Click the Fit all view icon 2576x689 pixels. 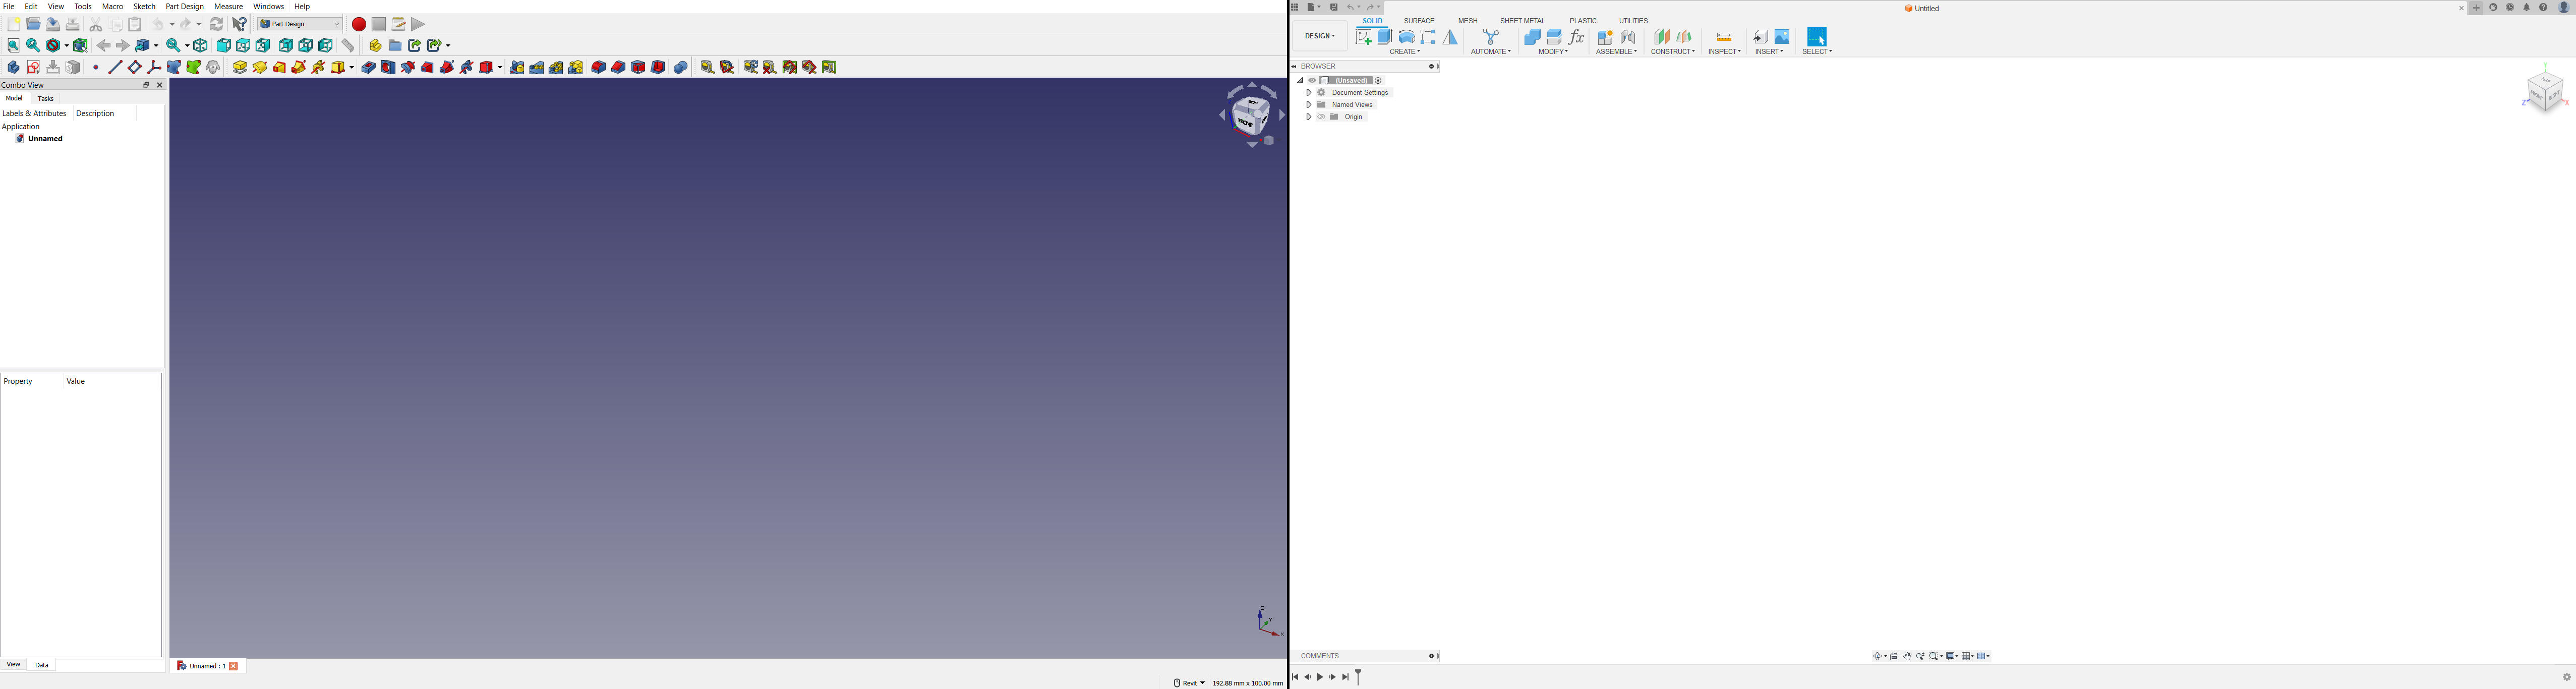click(x=14, y=46)
